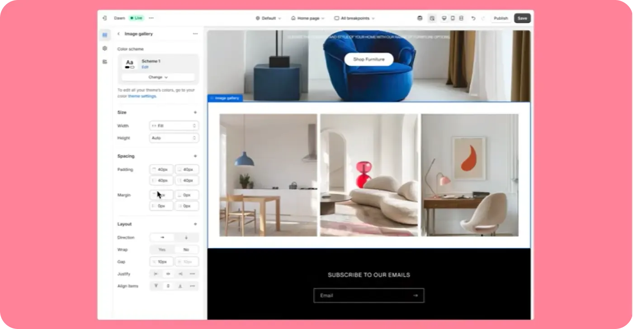Switch to mobile preview icon
The height and width of the screenshot is (329, 633).
[453, 19]
